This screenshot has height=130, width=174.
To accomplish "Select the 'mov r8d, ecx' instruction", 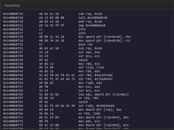I will [x=89, y=64].
